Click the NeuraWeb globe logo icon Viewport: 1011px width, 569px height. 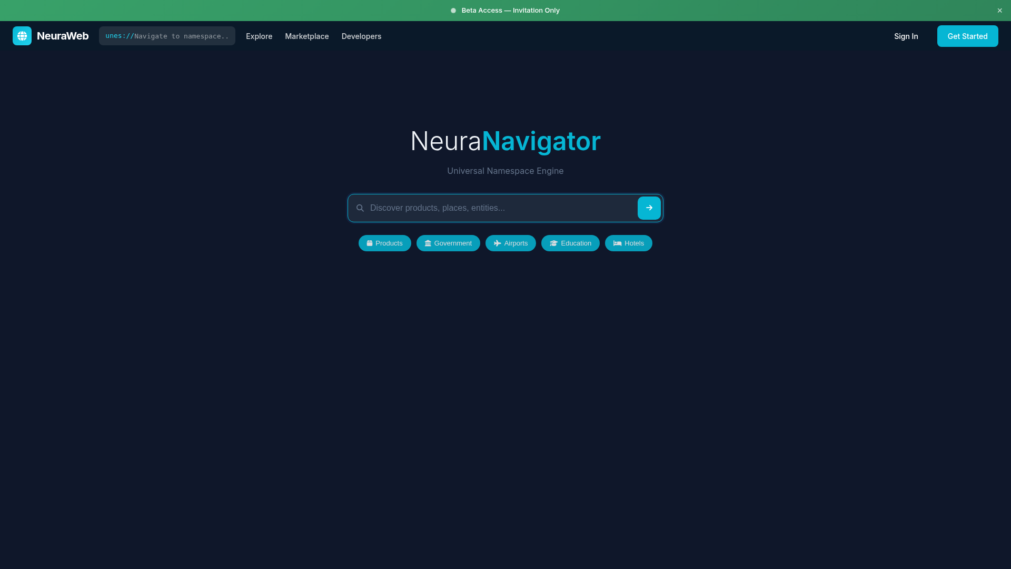[22, 36]
